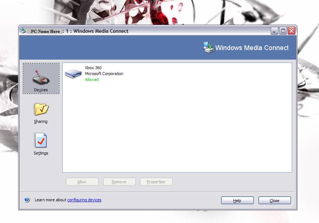The width and height of the screenshot is (319, 223).
Task: Close window using red X button
Action: click(292, 31)
